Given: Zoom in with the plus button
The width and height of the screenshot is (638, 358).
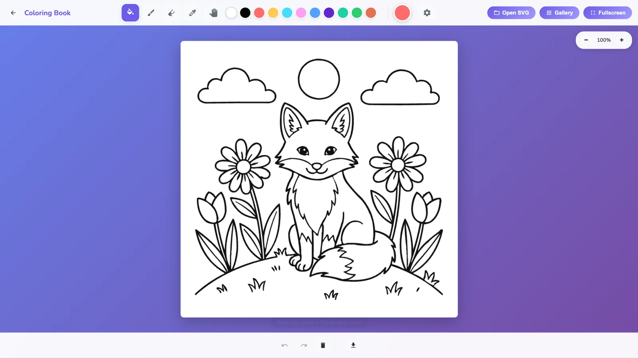Looking at the screenshot, I should click(622, 40).
